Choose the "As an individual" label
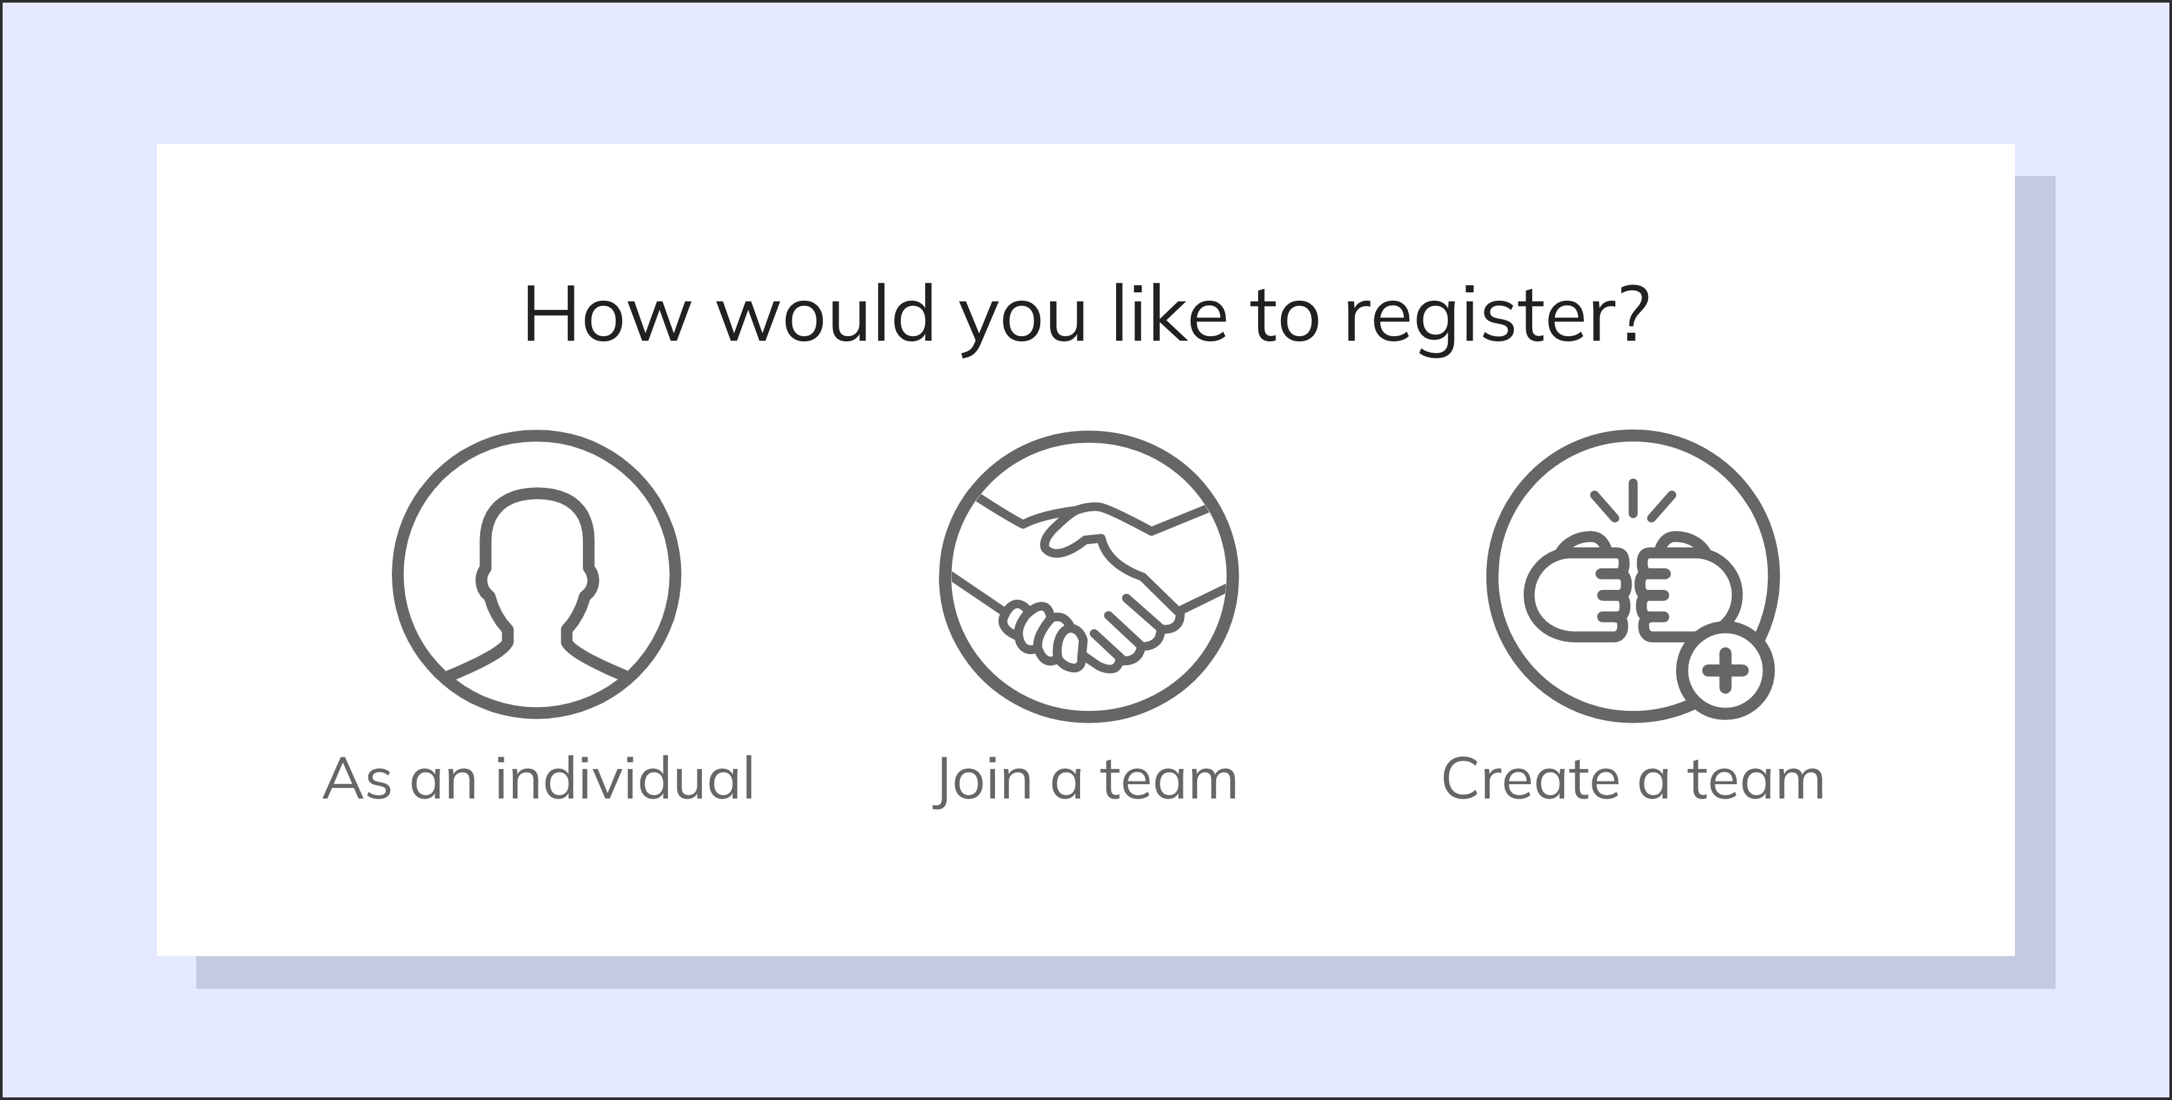2172x1100 pixels. tap(538, 779)
